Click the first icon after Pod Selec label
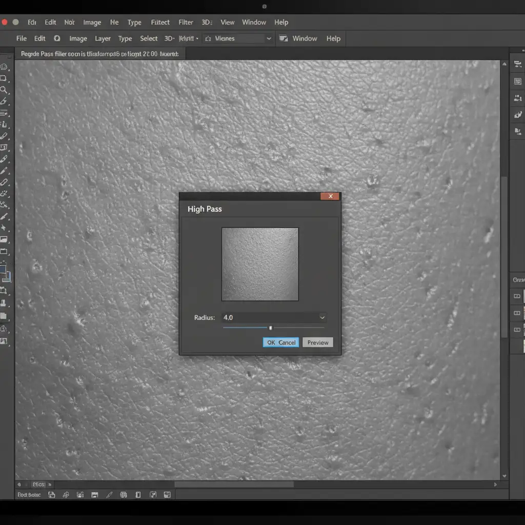 51,495
